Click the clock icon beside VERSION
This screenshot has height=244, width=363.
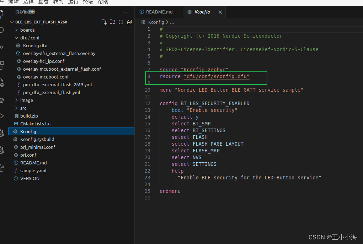click(16, 179)
